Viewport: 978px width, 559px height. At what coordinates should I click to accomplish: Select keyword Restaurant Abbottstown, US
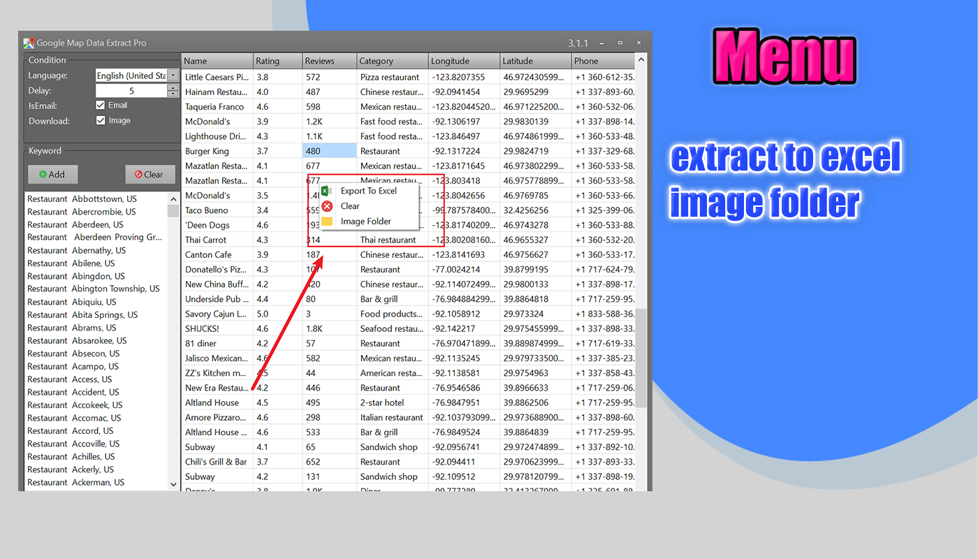(x=82, y=199)
